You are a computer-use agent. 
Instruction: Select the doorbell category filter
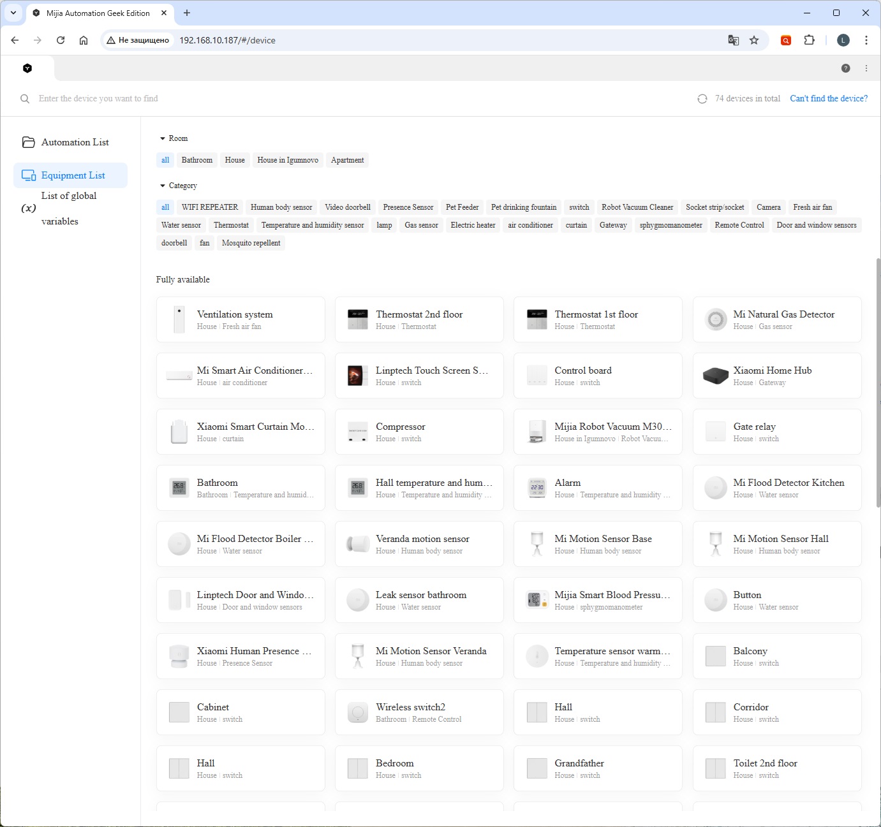pos(174,243)
